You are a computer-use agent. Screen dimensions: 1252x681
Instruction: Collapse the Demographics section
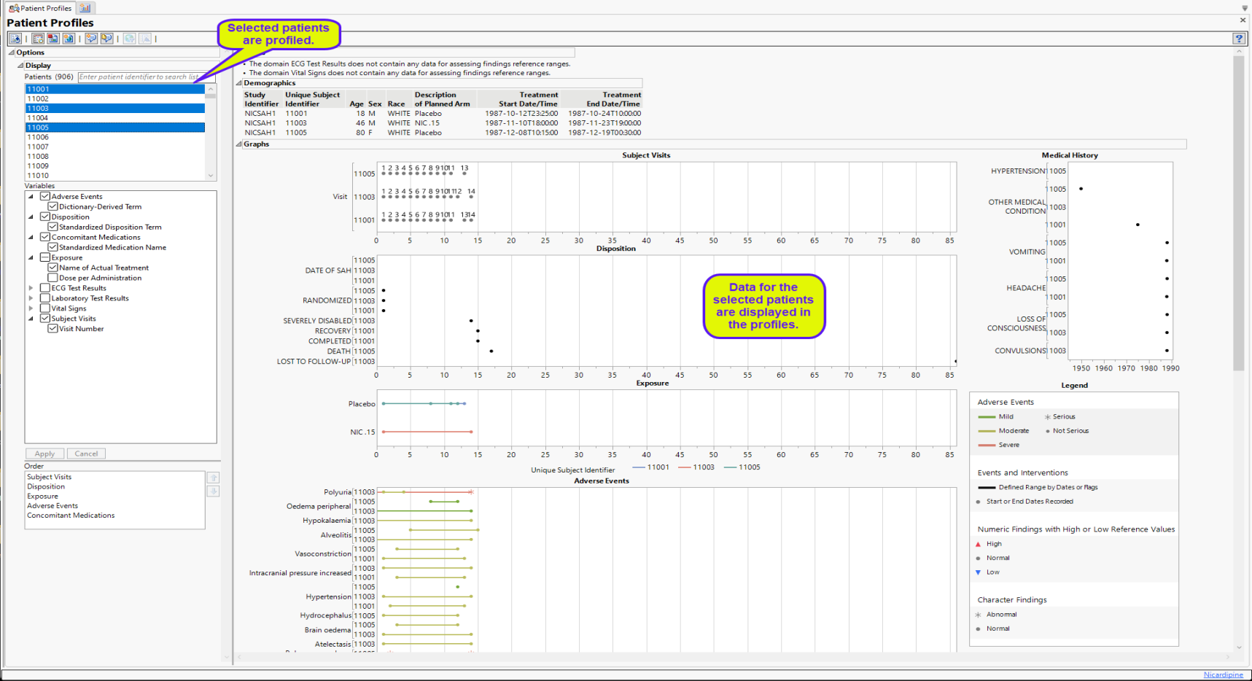239,83
